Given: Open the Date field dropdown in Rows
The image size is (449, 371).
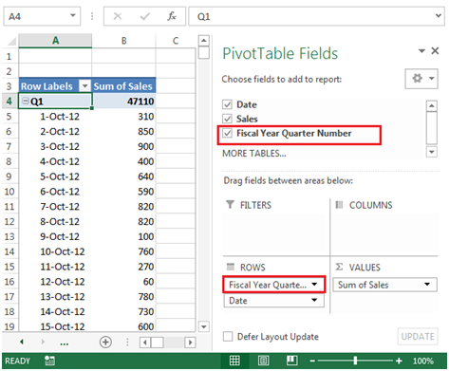Looking at the screenshot, I should 314,300.
